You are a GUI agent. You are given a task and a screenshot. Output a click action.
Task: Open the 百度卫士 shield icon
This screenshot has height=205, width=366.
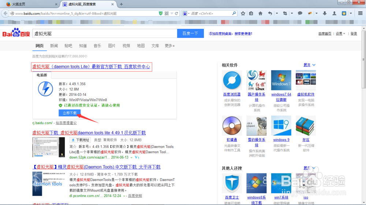tap(232, 183)
